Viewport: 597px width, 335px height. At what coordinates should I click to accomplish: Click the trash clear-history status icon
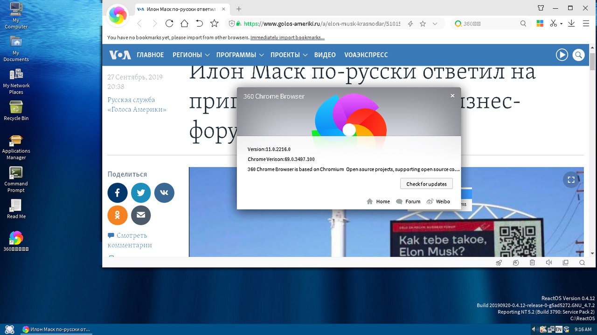click(532, 263)
